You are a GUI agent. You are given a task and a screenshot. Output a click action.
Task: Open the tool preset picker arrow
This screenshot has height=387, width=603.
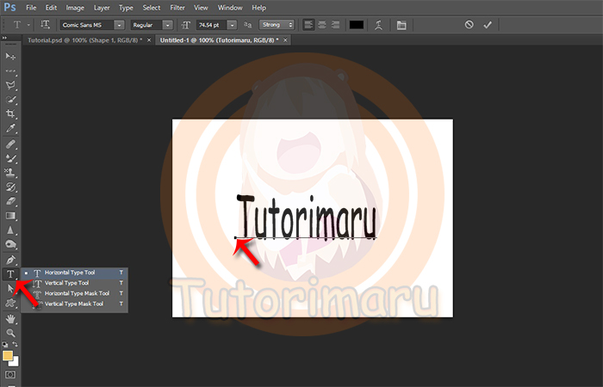click(28, 25)
